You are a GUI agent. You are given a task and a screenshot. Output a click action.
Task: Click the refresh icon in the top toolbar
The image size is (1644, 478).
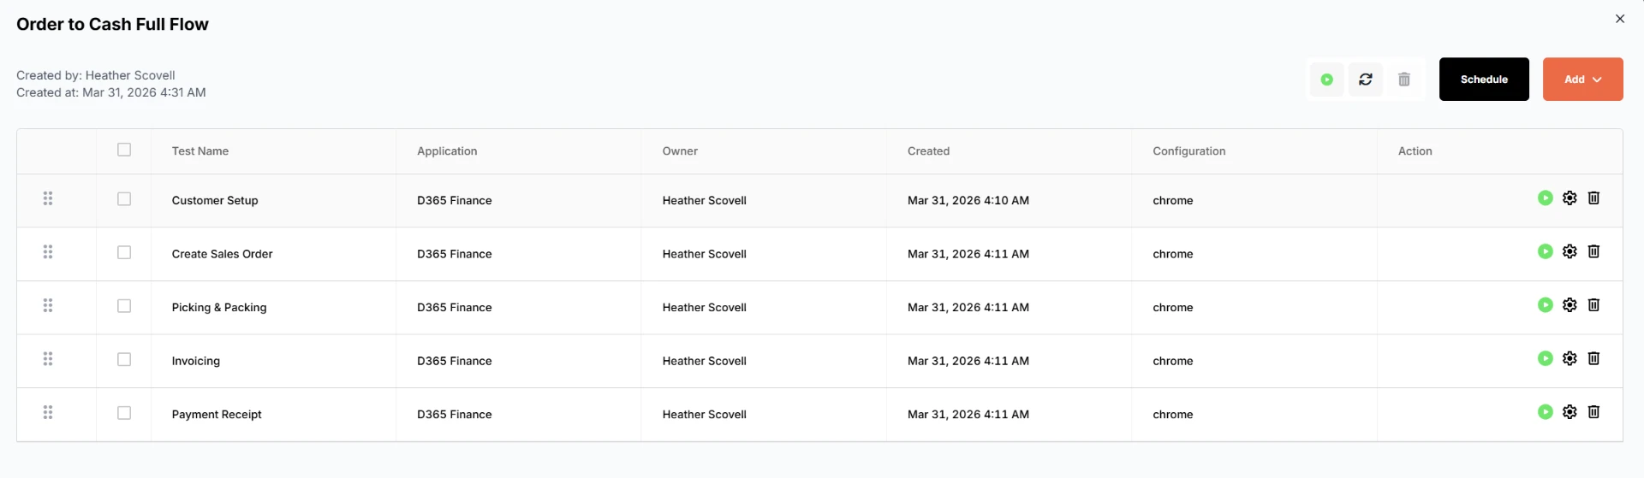coord(1366,80)
